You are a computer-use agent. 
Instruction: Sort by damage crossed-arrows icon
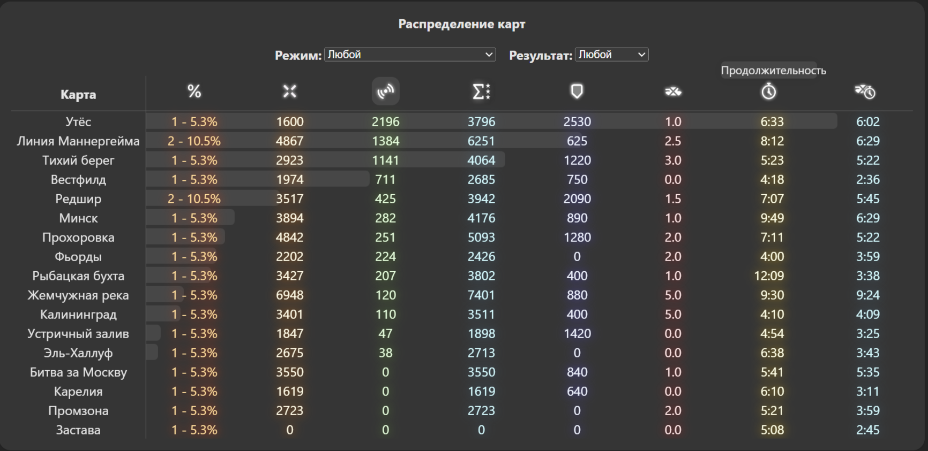(290, 91)
